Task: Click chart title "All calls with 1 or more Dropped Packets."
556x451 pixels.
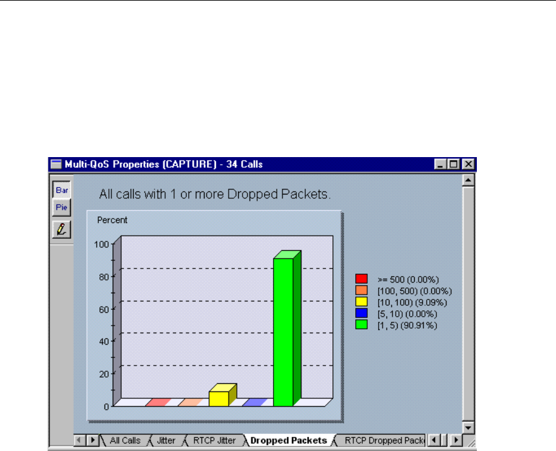Action: [215, 194]
